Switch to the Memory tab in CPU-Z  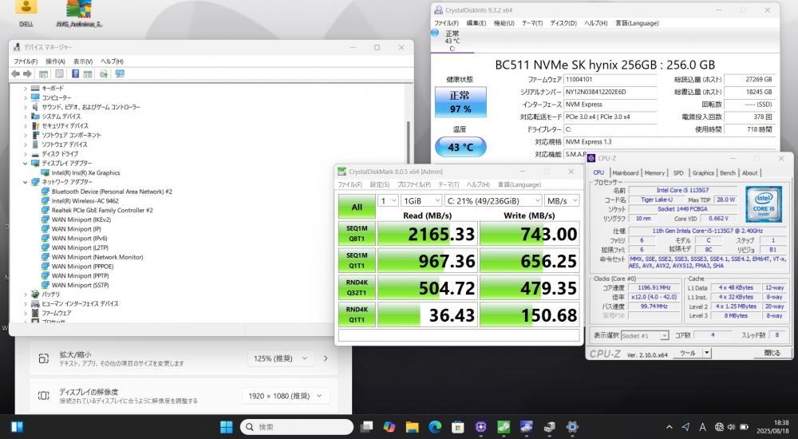tap(654, 172)
